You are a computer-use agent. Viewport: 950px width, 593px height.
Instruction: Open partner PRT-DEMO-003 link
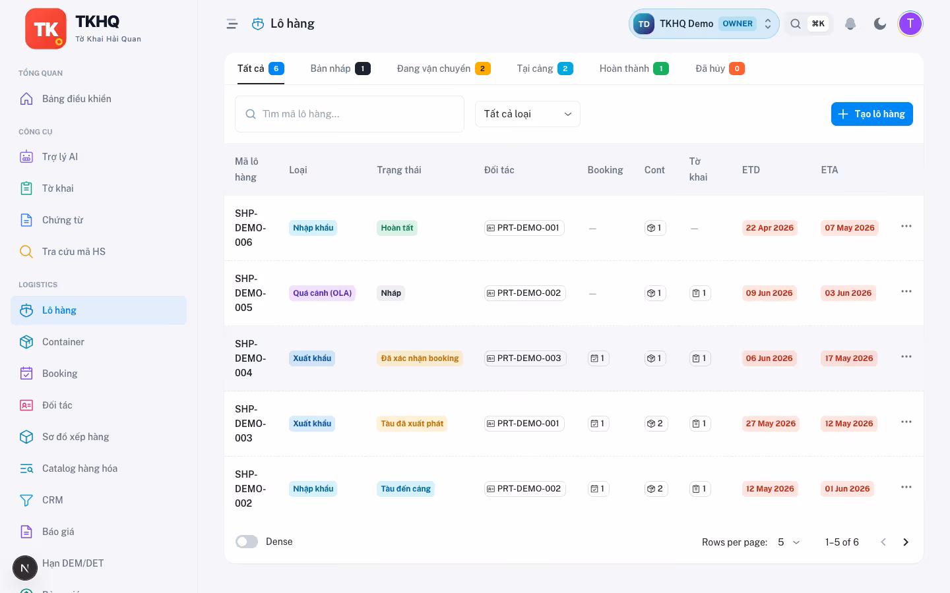click(525, 358)
